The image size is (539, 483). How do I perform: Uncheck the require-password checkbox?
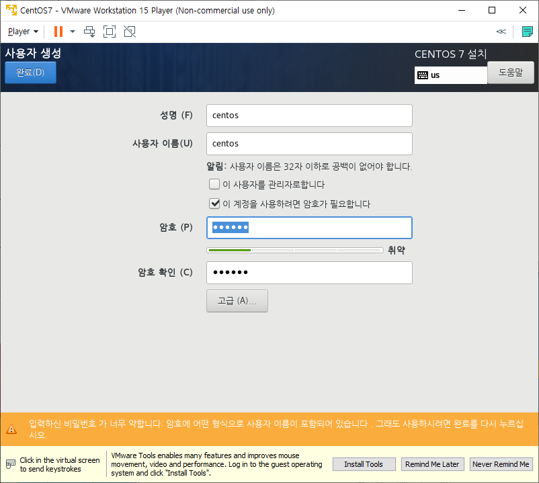[x=214, y=204]
